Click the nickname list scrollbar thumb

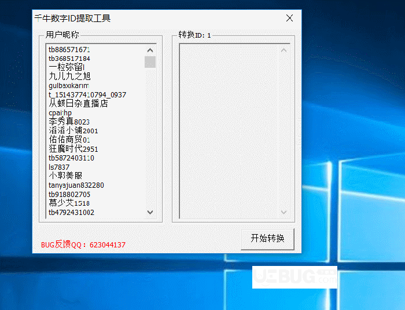pyautogui.click(x=150, y=62)
